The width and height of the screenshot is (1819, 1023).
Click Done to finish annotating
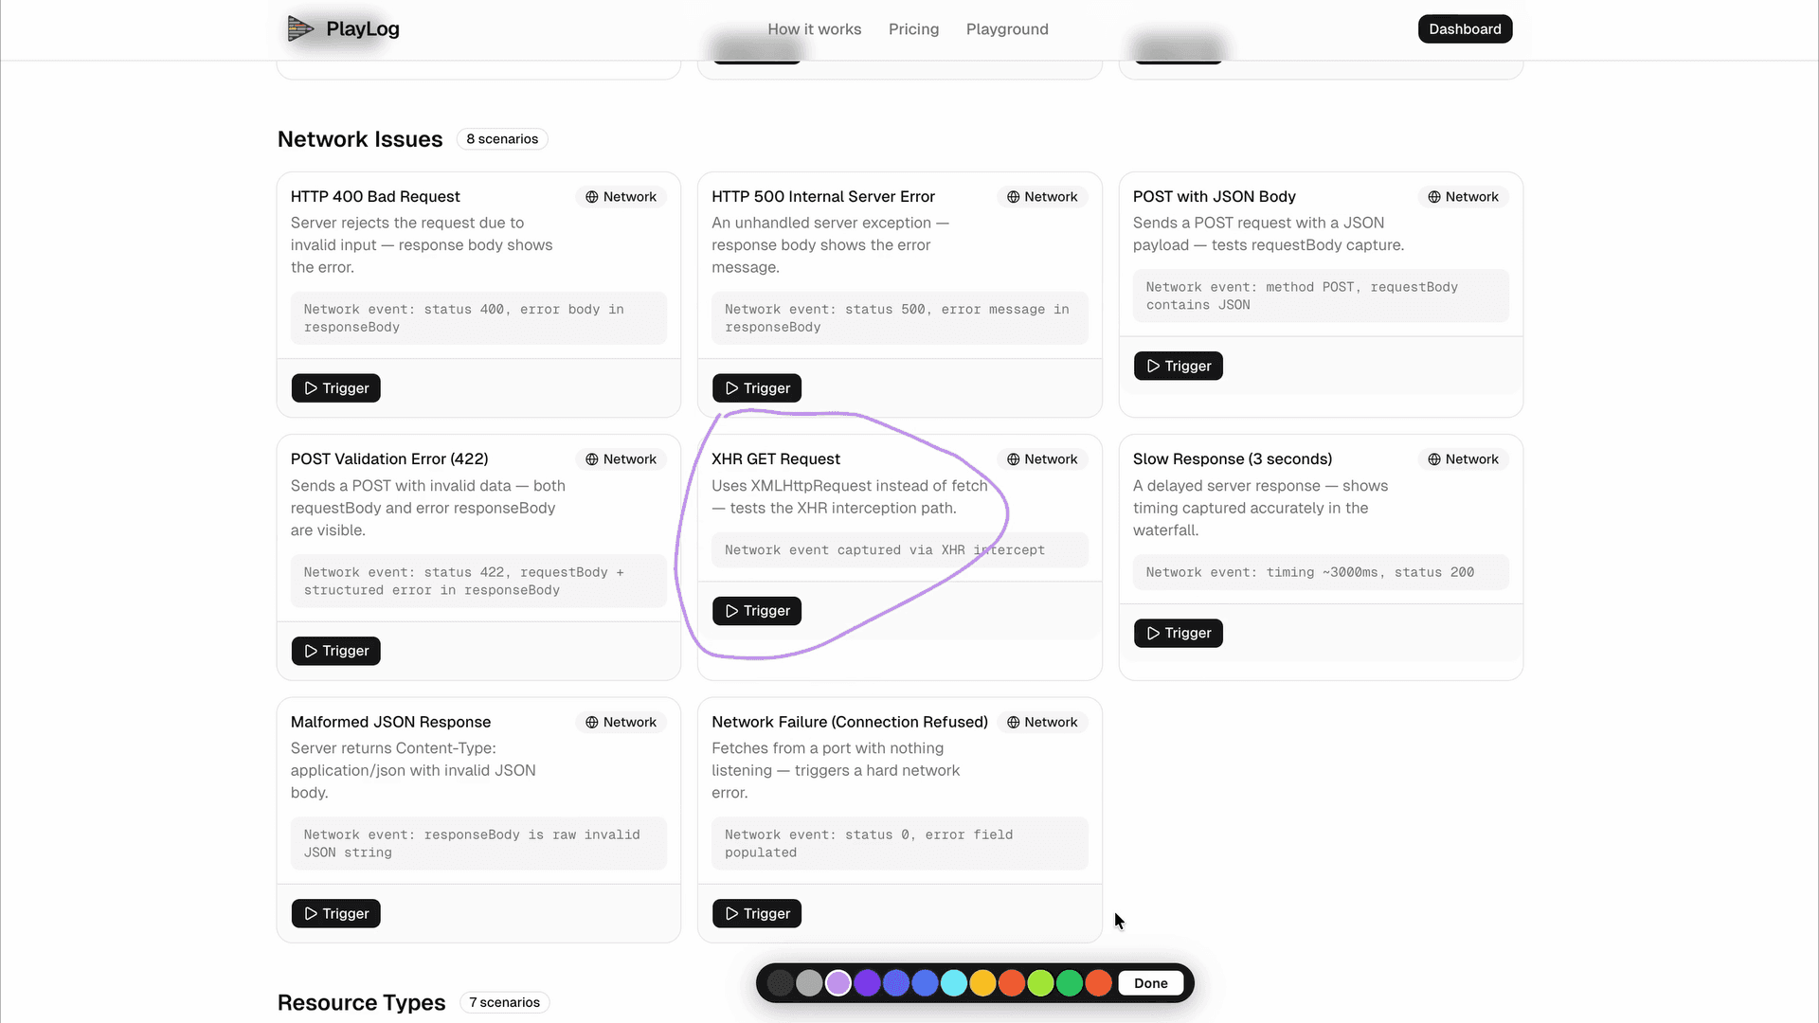pos(1150,983)
